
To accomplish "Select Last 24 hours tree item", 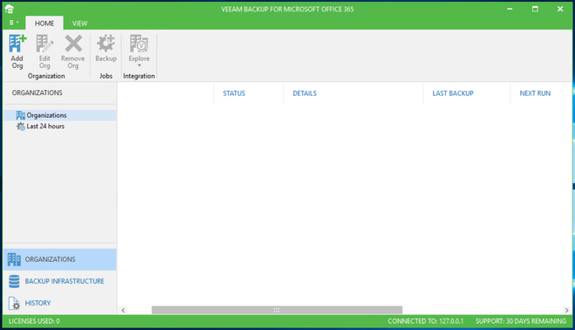I will (45, 127).
